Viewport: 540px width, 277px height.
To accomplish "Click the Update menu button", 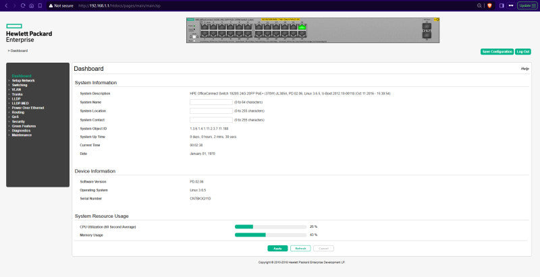I will click(x=526, y=5).
